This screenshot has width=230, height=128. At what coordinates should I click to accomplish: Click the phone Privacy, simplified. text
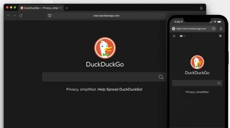(197, 92)
